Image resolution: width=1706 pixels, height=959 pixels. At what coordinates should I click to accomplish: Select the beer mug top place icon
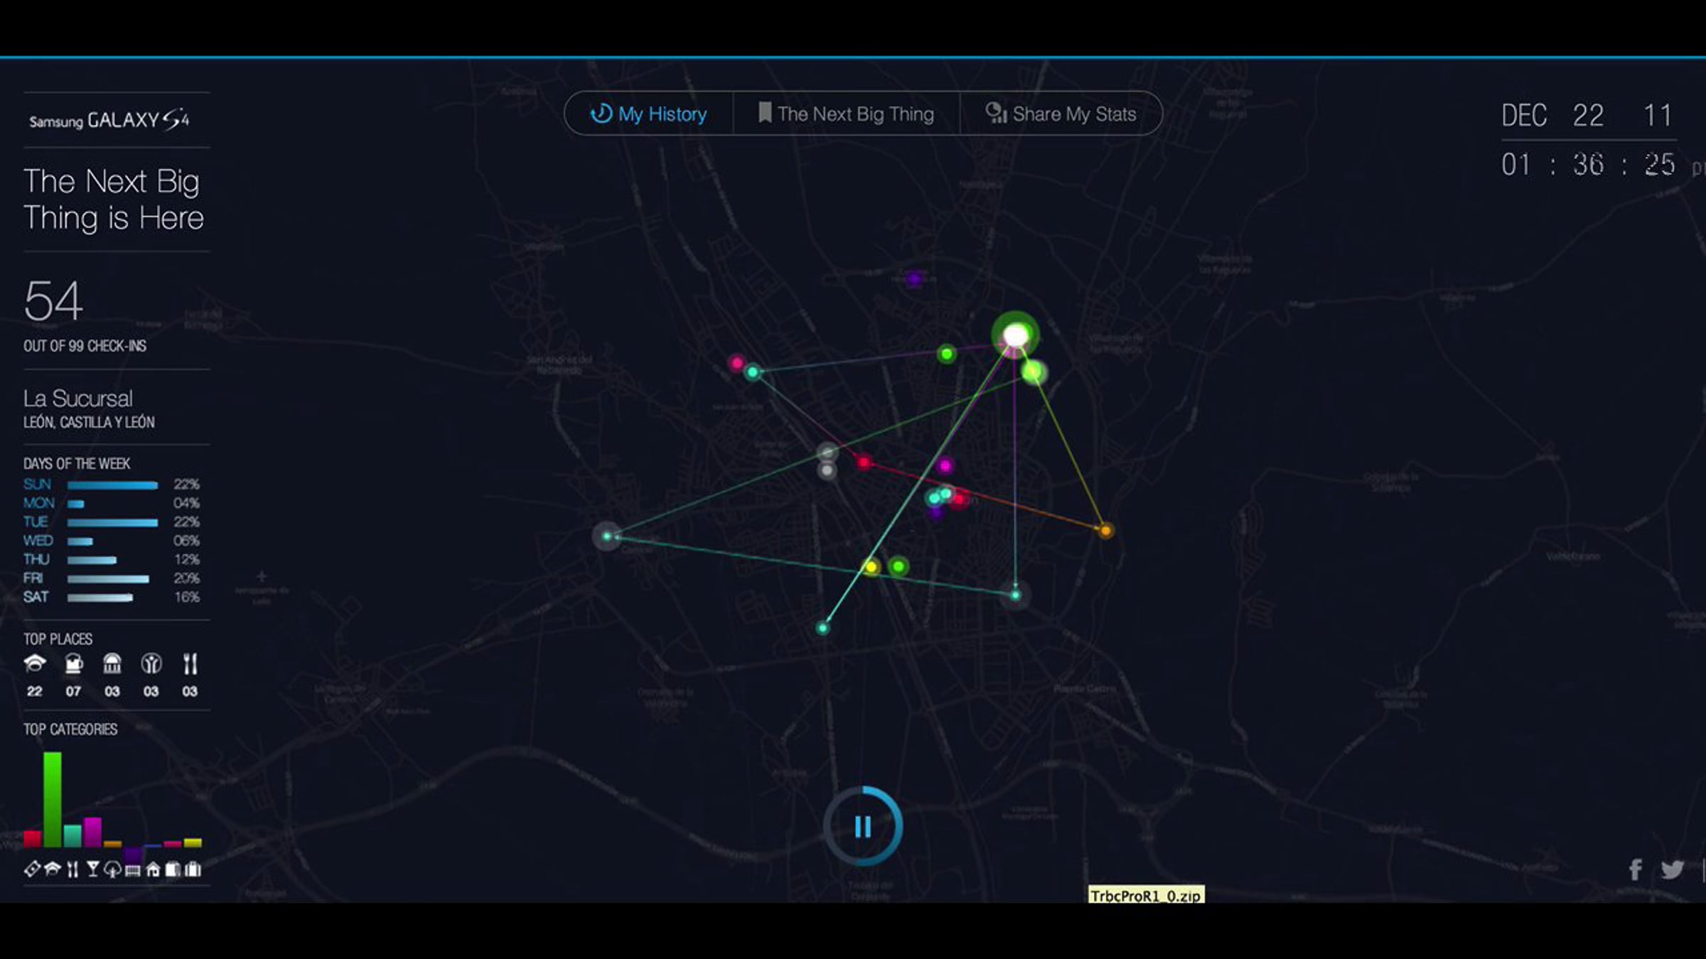point(73,664)
